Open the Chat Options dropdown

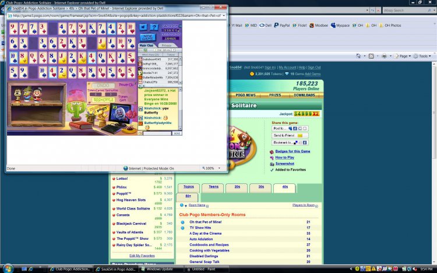coord(163,50)
